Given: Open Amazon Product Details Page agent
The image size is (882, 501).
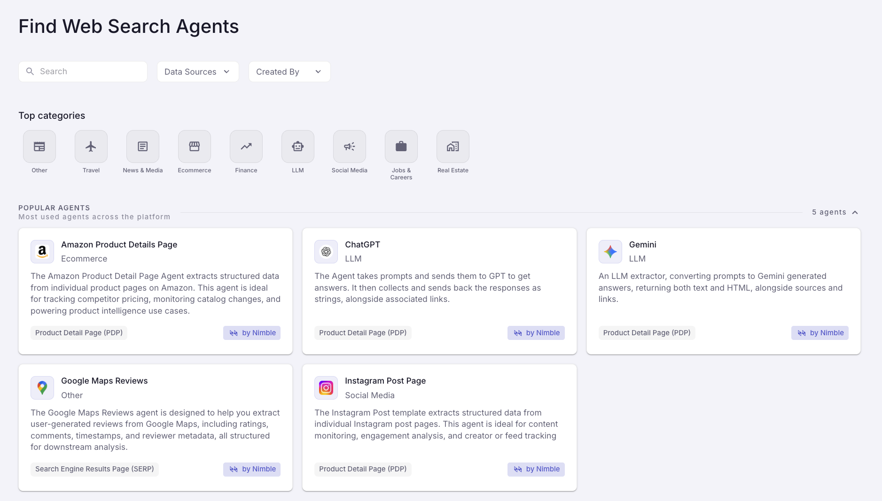Looking at the screenshot, I should coord(119,245).
